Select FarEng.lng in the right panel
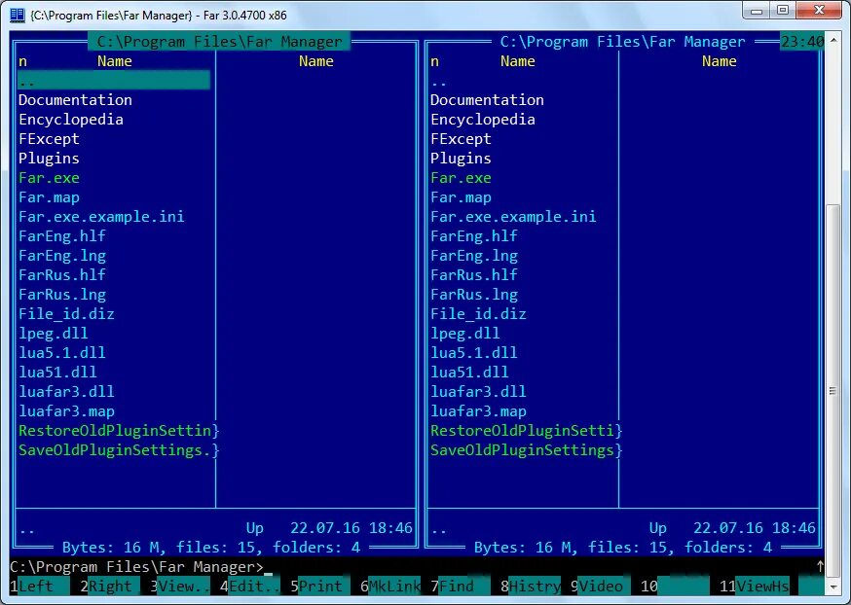This screenshot has height=605, width=851. tap(474, 256)
